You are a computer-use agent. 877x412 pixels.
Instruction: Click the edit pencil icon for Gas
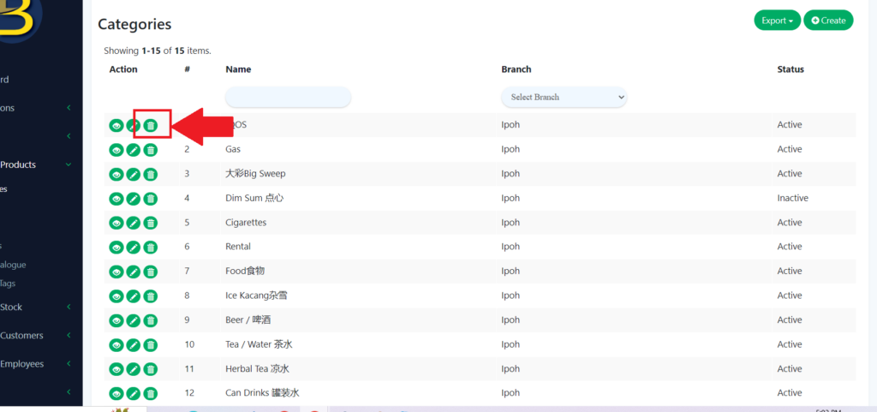(x=134, y=150)
